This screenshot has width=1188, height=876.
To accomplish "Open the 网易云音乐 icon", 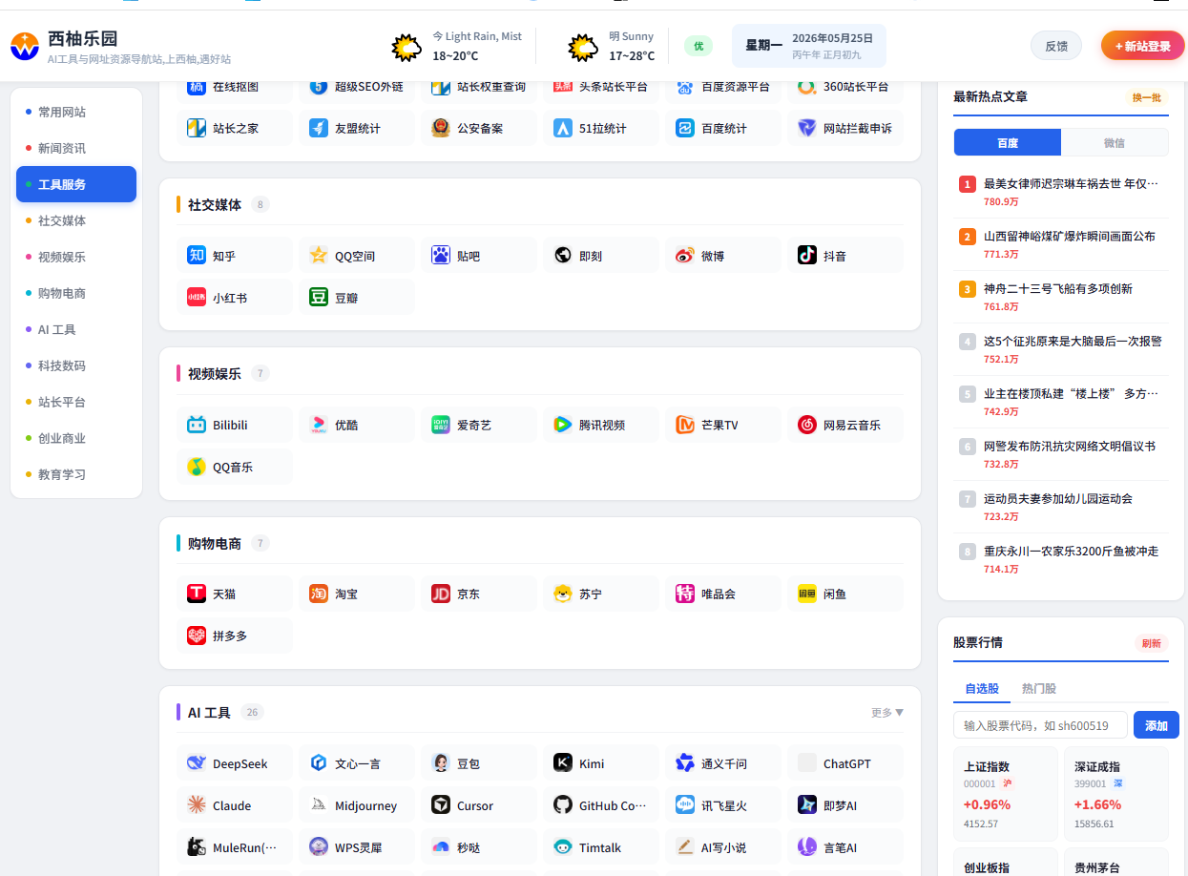I will (x=807, y=425).
